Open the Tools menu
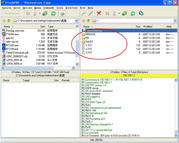The image size is (179, 143). tap(60, 8)
